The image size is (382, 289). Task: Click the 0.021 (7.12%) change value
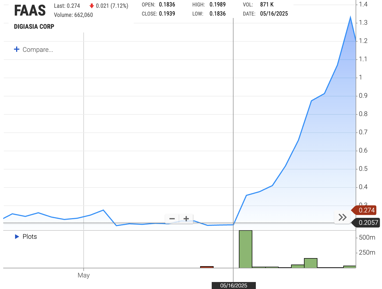tap(112, 6)
